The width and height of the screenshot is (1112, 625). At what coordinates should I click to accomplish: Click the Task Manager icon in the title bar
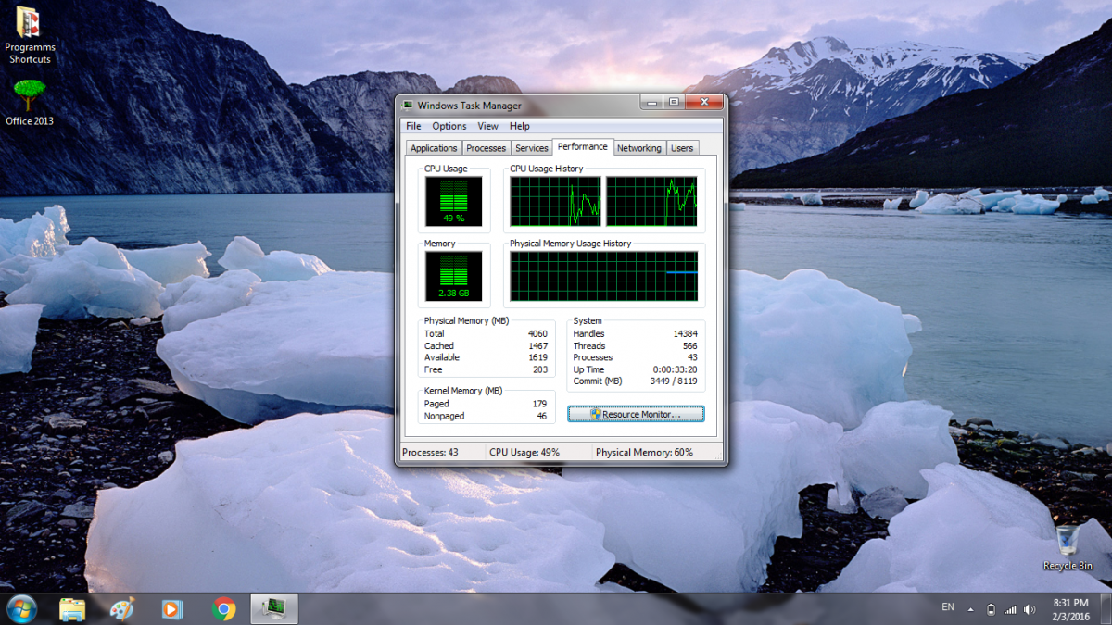coord(408,106)
